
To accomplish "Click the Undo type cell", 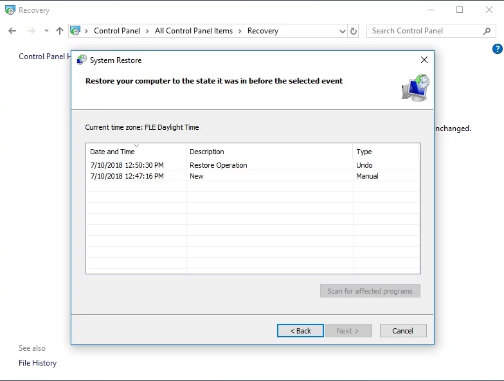I will [x=364, y=165].
